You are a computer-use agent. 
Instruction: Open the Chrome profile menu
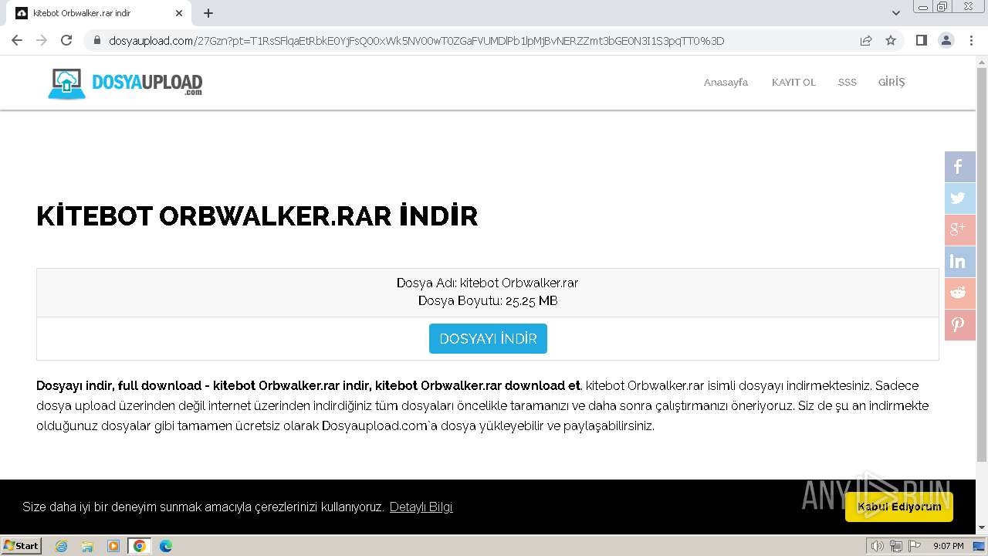[946, 40]
